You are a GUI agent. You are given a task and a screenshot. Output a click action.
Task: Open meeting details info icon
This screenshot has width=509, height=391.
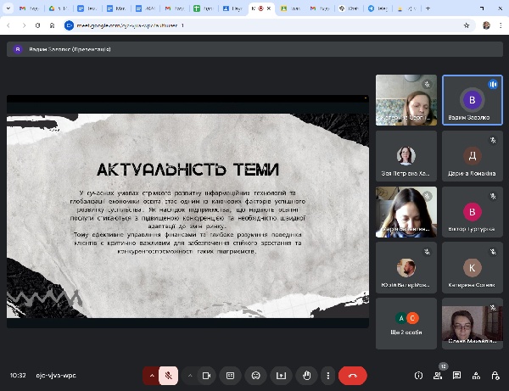(418, 375)
